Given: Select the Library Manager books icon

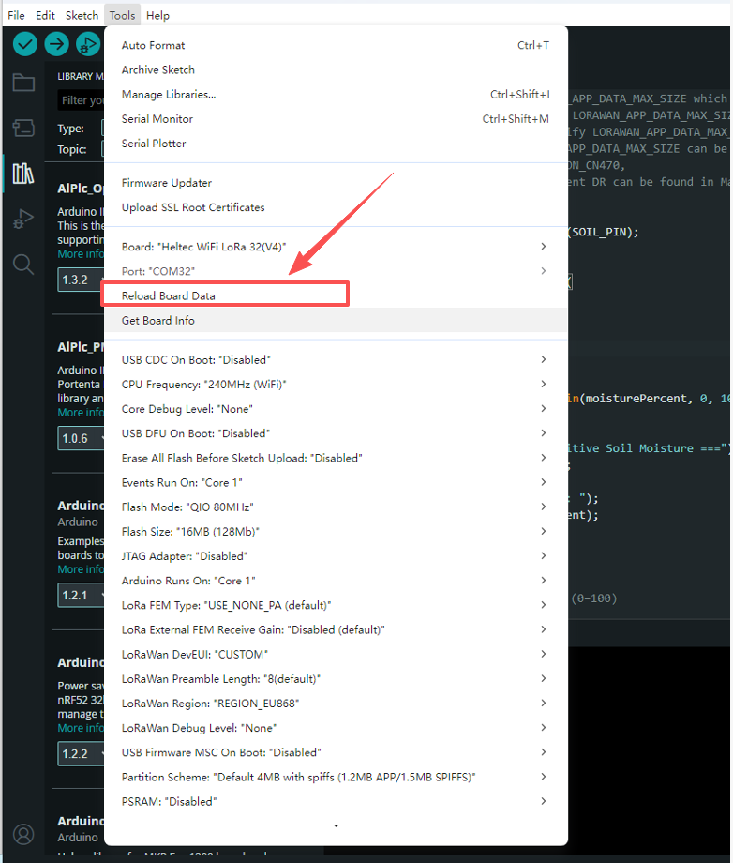Looking at the screenshot, I should click(x=23, y=174).
